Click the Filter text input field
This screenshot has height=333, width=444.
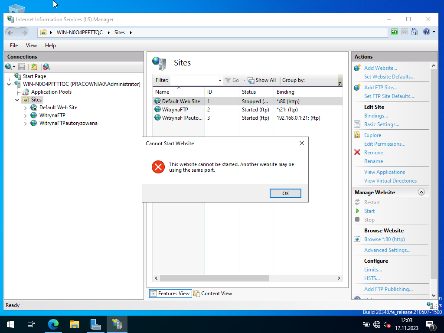tap(194, 80)
